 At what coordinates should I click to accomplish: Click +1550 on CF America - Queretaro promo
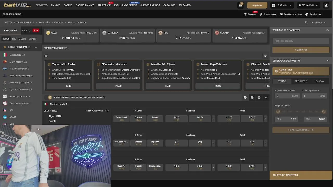point(118,86)
